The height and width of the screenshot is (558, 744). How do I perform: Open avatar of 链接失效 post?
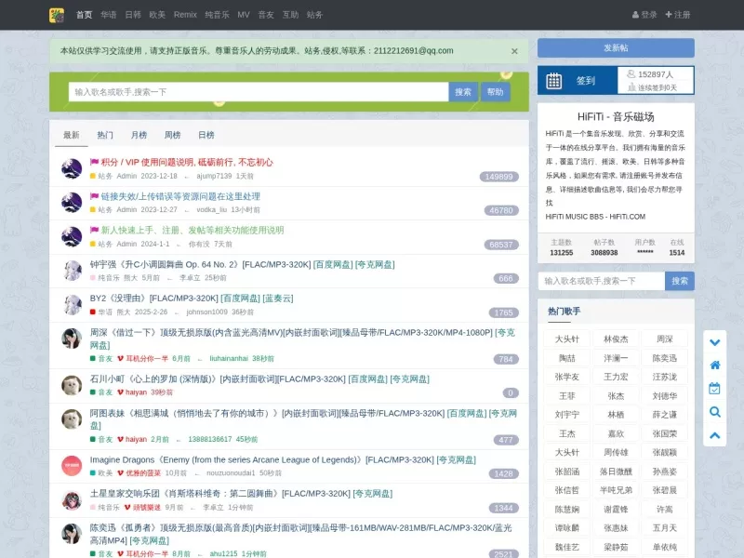pos(72,202)
